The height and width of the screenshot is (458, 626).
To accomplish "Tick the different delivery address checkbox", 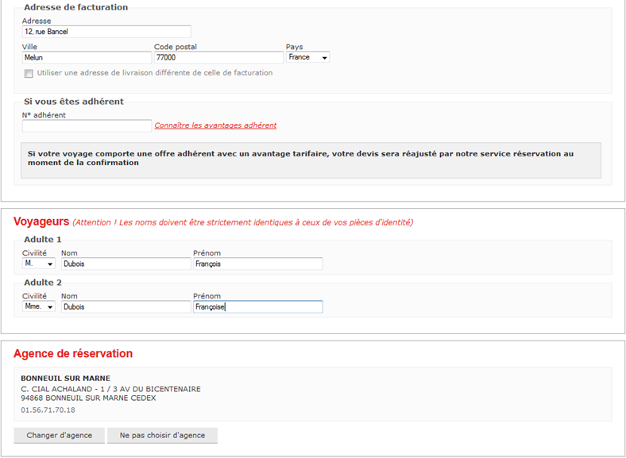I will (x=29, y=74).
